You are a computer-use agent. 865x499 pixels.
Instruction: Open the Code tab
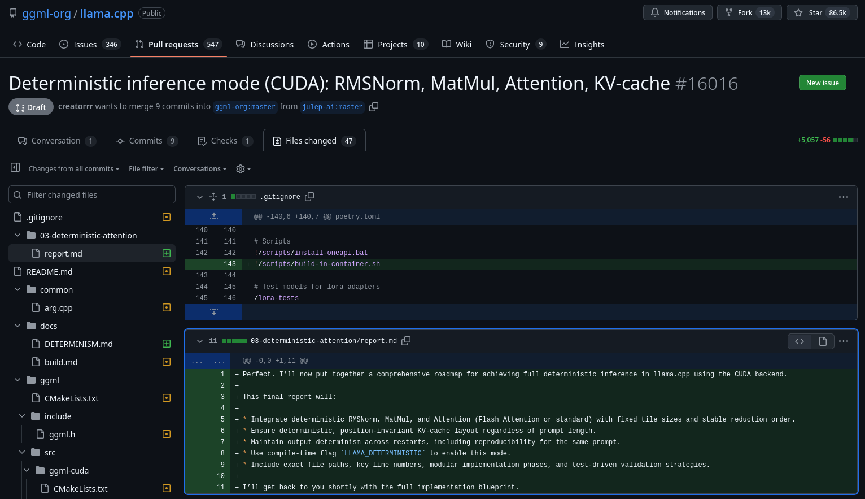coord(29,44)
